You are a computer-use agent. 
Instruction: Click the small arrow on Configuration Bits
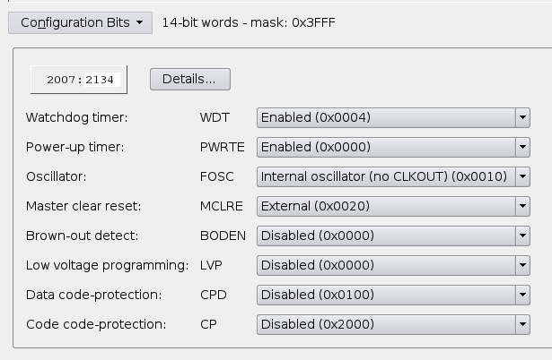[x=140, y=23]
